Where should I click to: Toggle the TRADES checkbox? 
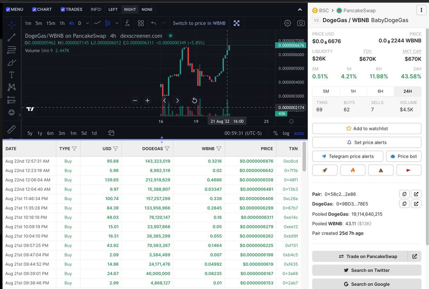click(63, 9)
